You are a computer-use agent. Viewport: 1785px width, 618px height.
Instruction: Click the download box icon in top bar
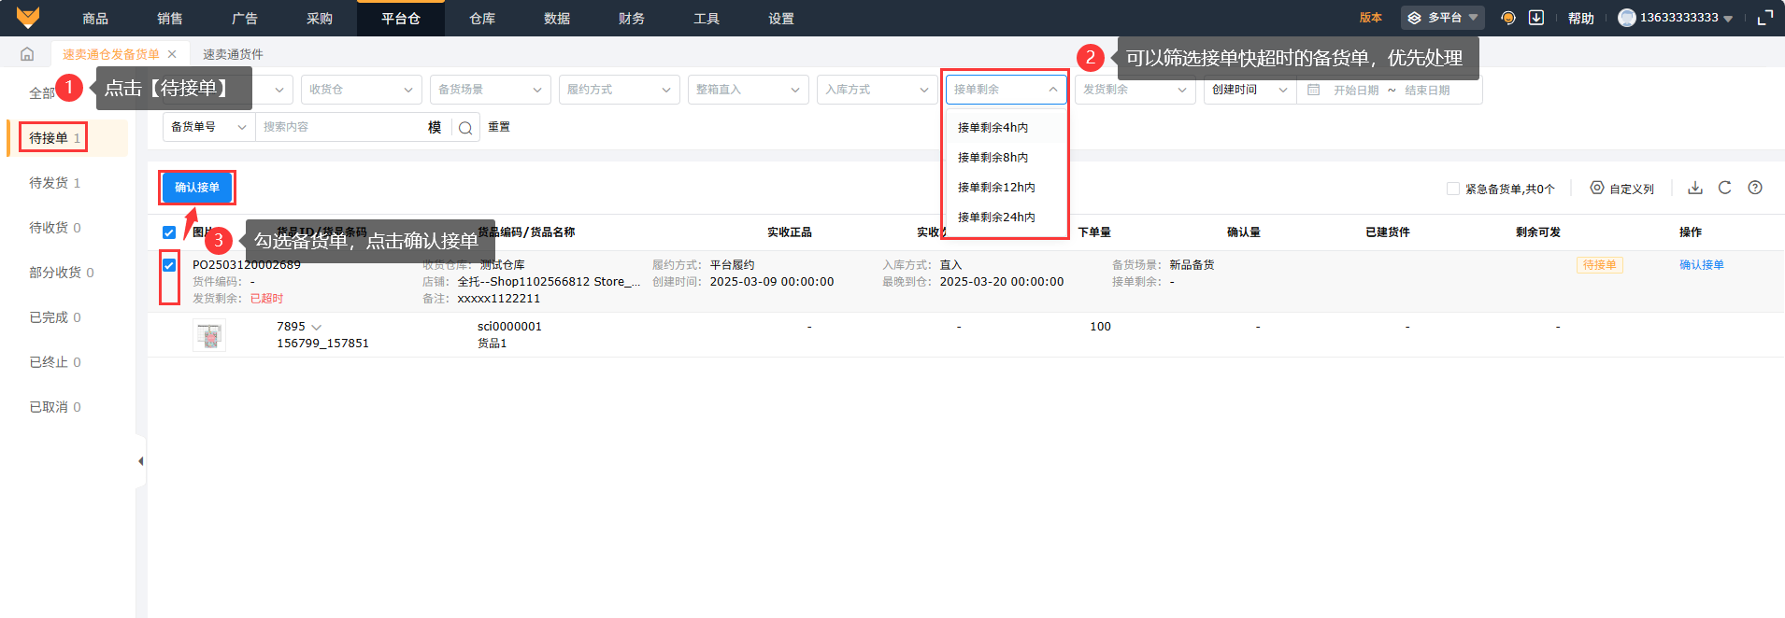[1535, 18]
